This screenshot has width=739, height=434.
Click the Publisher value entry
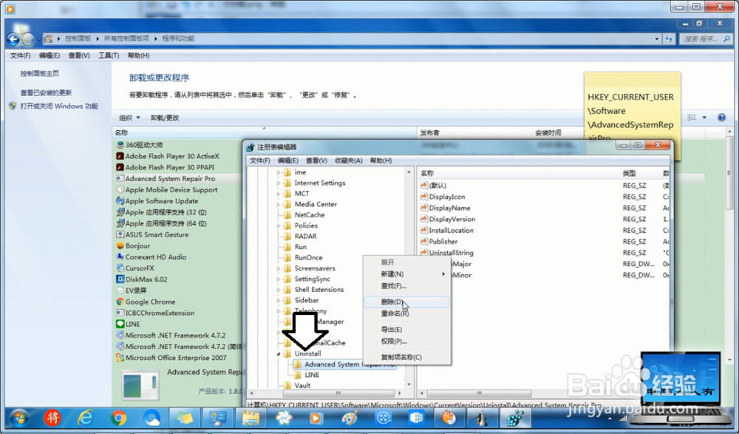point(443,242)
